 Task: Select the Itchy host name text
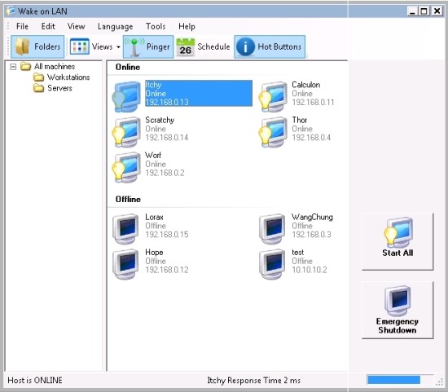153,85
